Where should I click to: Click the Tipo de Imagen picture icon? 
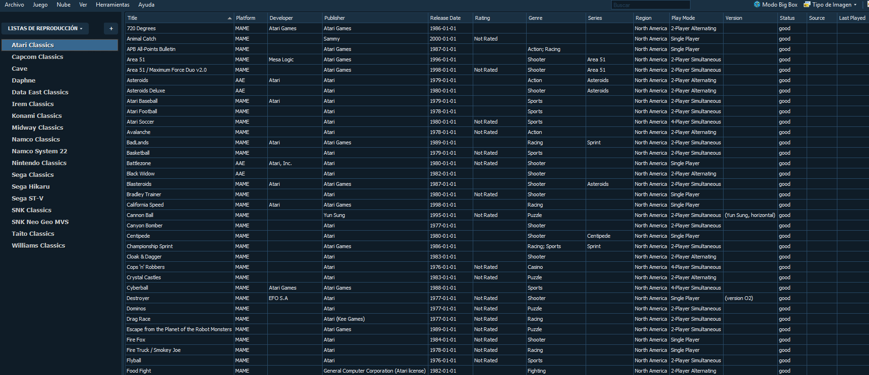click(x=807, y=5)
